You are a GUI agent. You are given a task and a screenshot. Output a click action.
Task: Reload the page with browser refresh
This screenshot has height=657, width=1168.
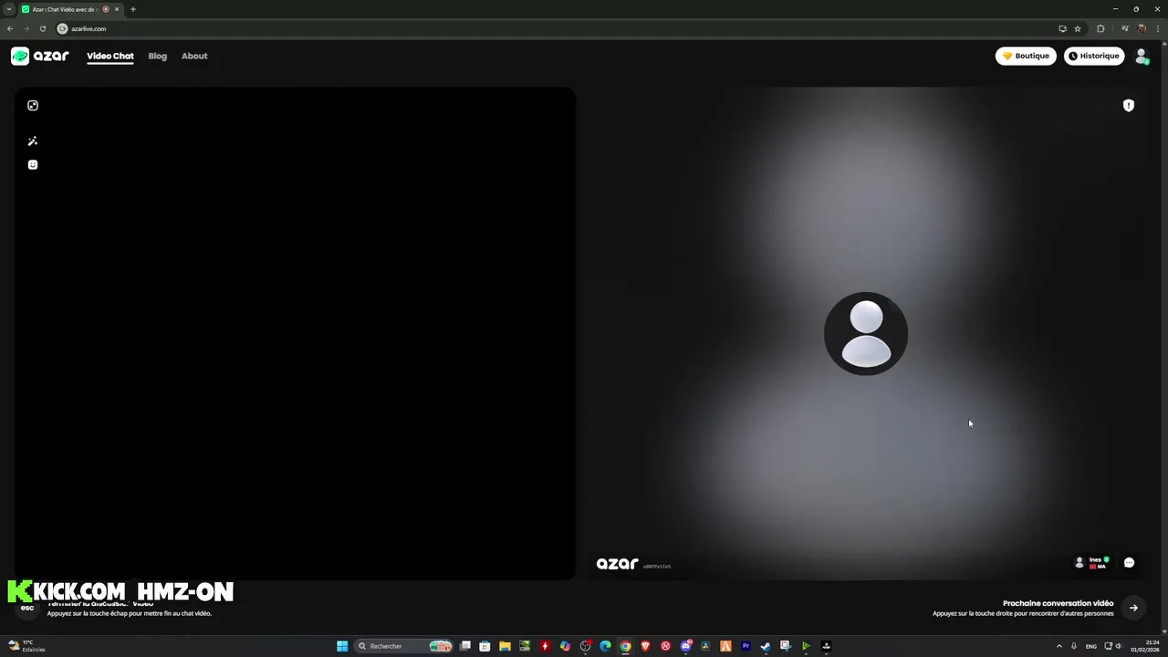click(42, 28)
